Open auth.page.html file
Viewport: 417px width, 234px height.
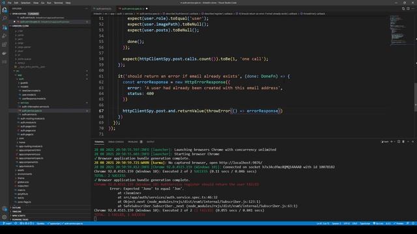pos(28,127)
